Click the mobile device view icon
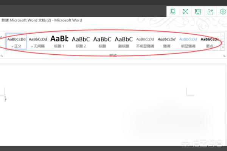This screenshot has height=151, width=227. coord(173,11)
